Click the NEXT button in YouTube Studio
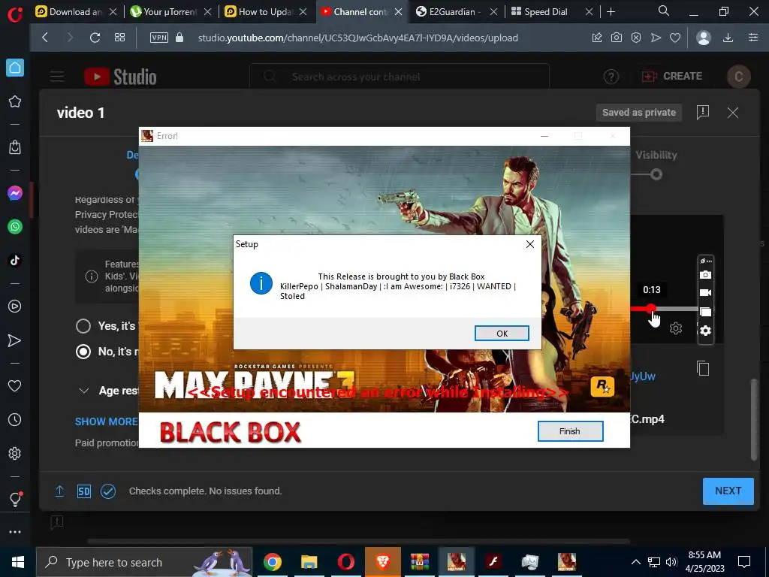 [x=728, y=491]
